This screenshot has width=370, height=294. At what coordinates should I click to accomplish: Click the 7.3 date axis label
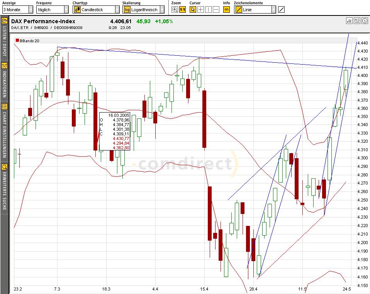[57, 289]
